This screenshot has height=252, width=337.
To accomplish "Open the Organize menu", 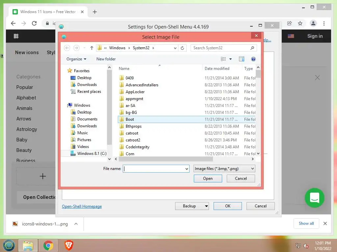I will [x=76, y=59].
